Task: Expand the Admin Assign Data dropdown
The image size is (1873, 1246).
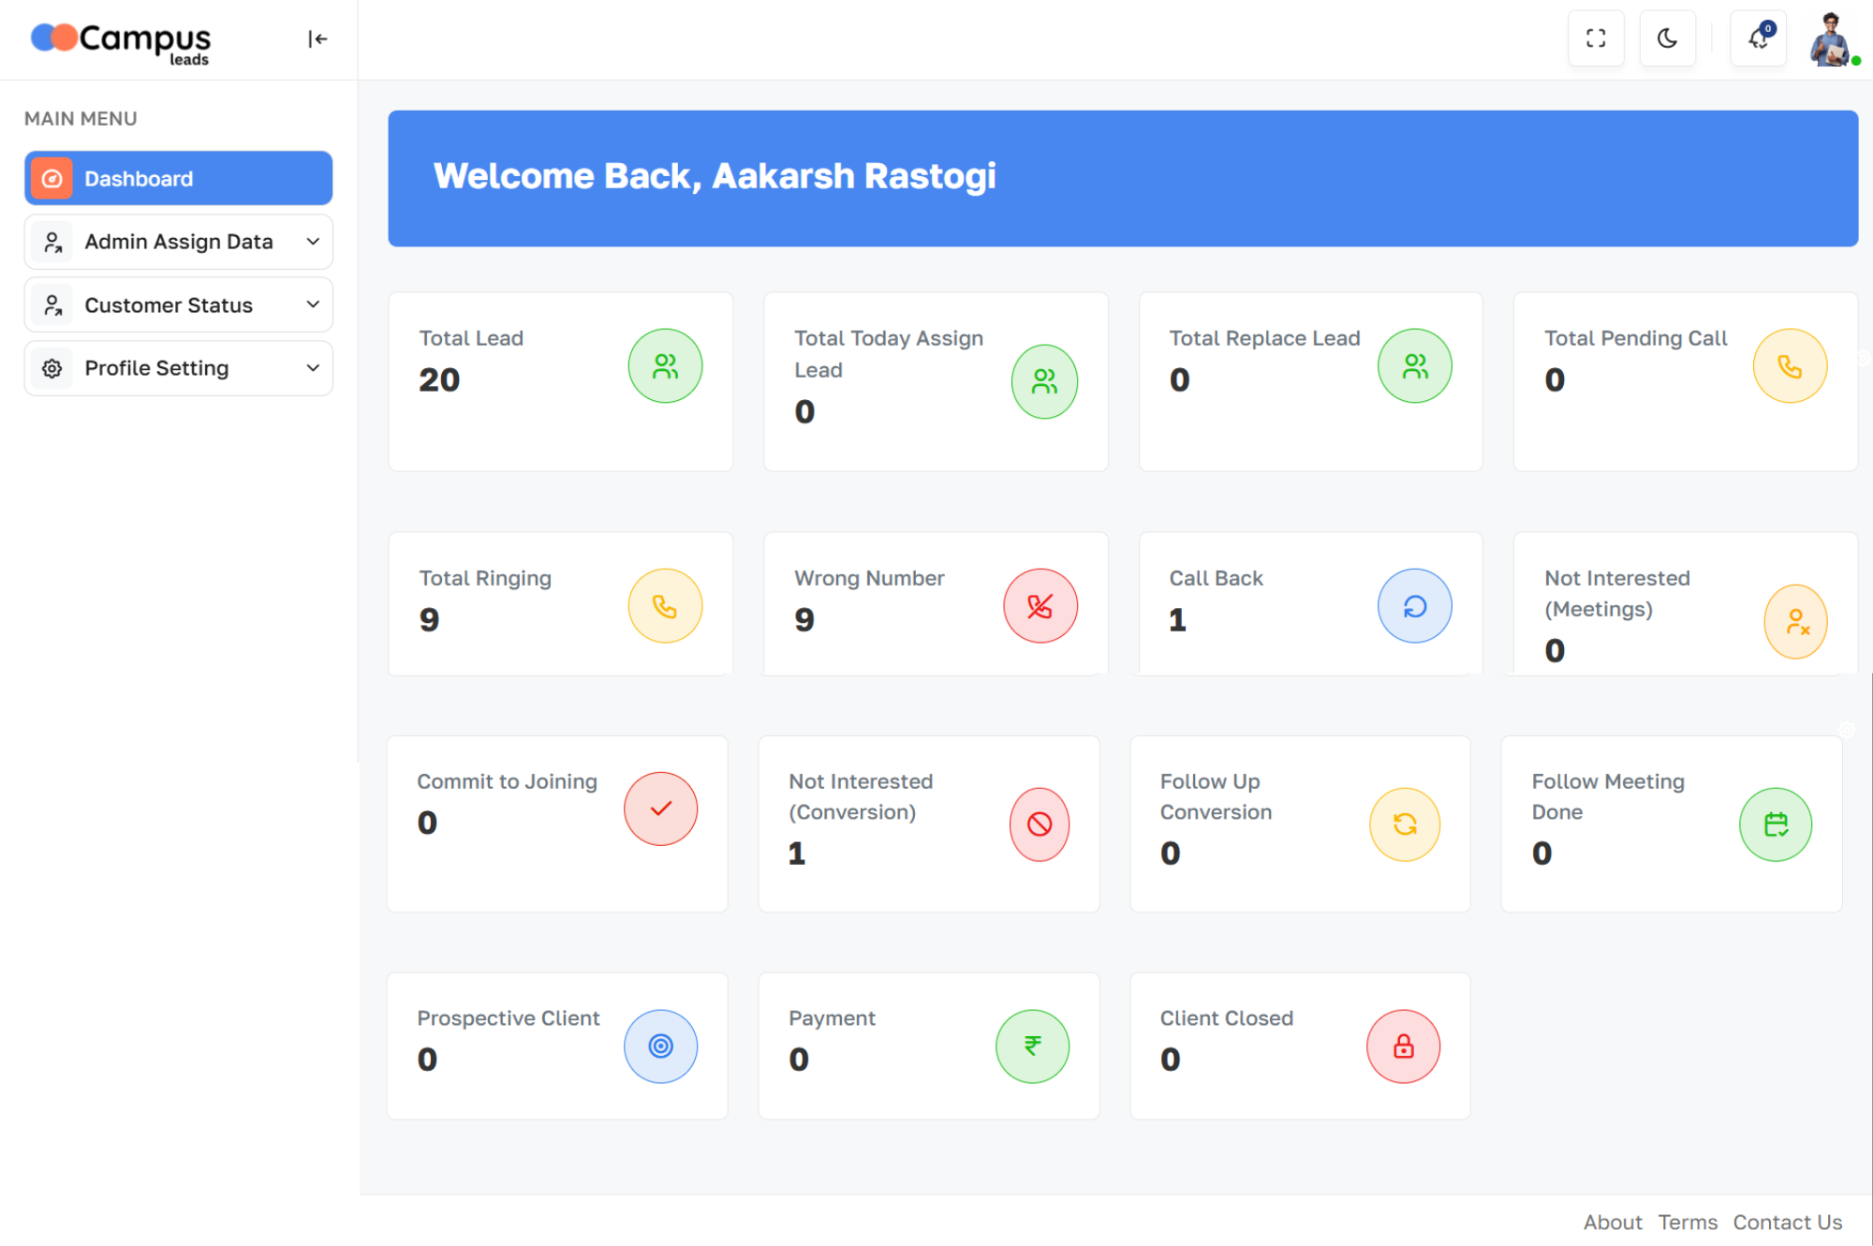Action: [178, 242]
